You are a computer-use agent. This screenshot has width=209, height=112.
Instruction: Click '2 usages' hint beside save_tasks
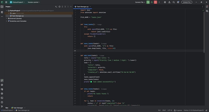click(104, 44)
